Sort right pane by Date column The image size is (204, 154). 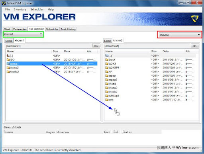coord(173,51)
